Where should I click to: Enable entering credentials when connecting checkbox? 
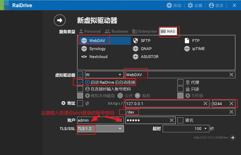tap(80, 89)
